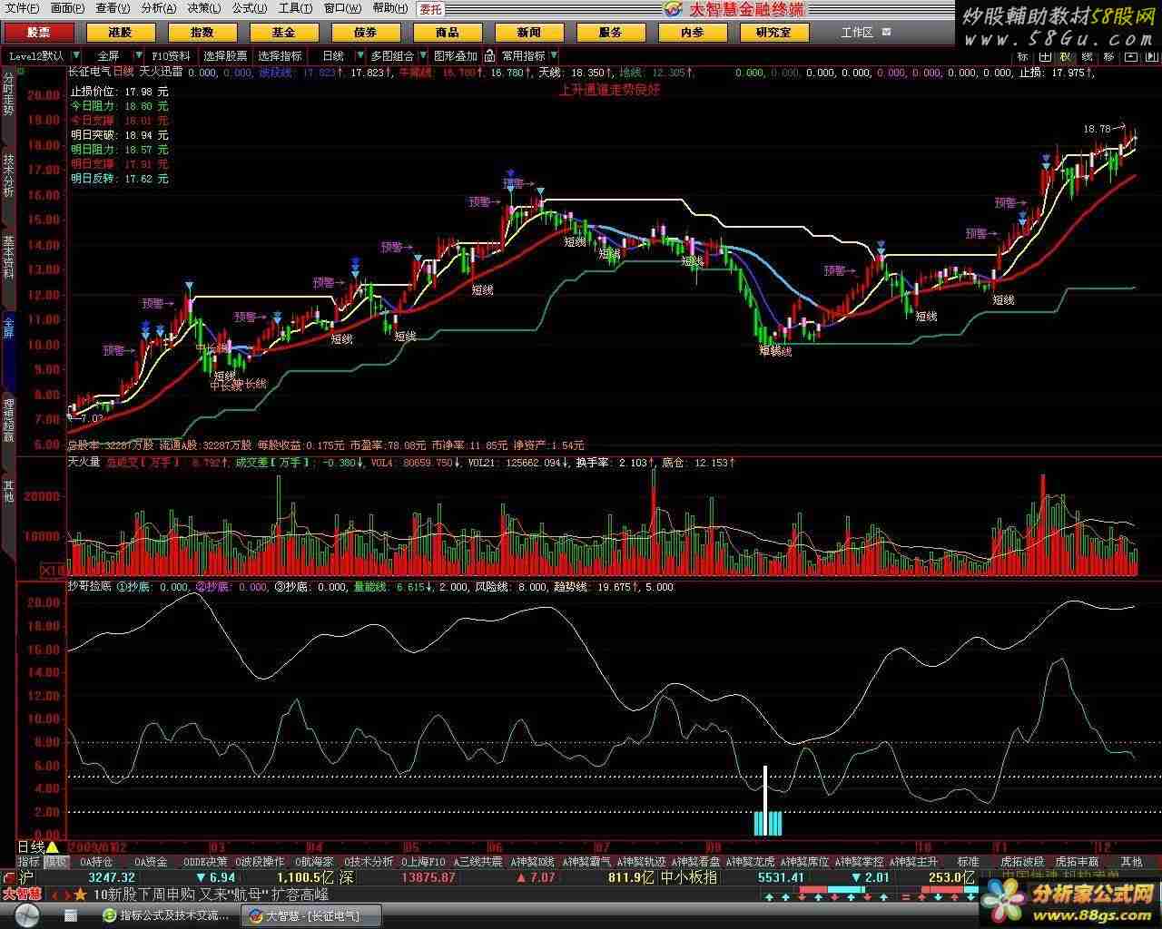Click the next news right arrow
Viewport: 1162px width, 929px height.
(66, 895)
